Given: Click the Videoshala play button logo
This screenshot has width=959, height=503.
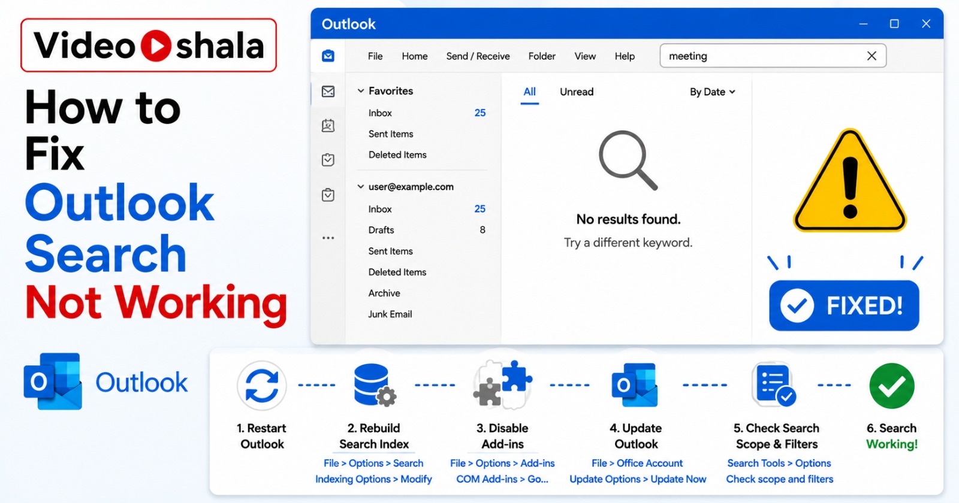Looking at the screenshot, I should click(x=156, y=46).
